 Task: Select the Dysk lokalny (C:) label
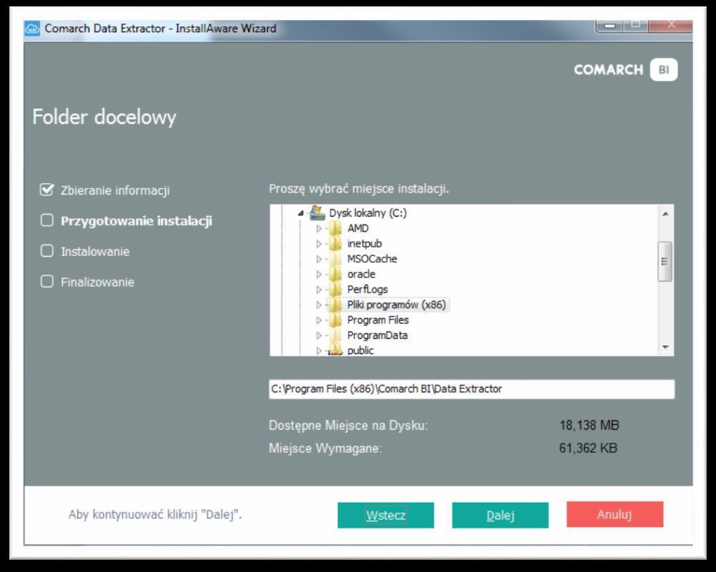point(367,213)
